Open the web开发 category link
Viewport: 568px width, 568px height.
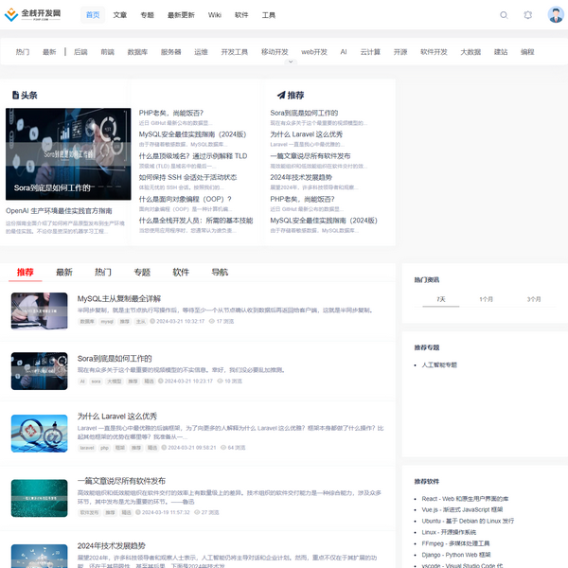(x=314, y=52)
